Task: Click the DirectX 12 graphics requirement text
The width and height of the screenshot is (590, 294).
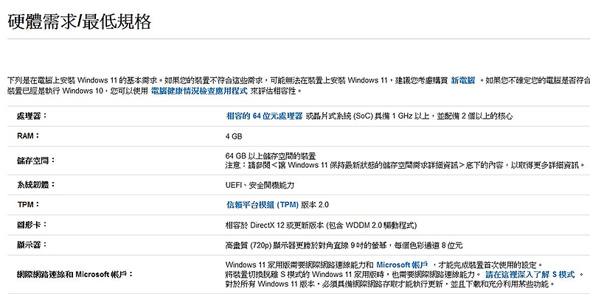Action: point(321,225)
